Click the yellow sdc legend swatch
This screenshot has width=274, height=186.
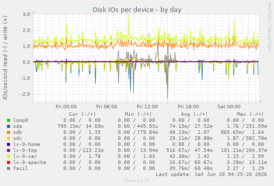[x=9, y=138]
